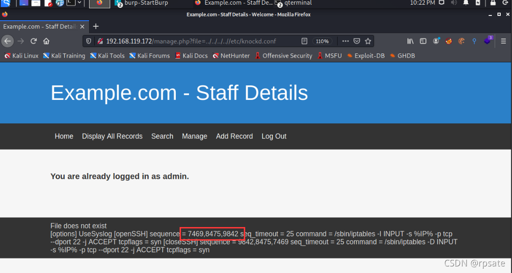Open Kali Training bookmark
The height and width of the screenshot is (273, 512).
[x=64, y=56]
